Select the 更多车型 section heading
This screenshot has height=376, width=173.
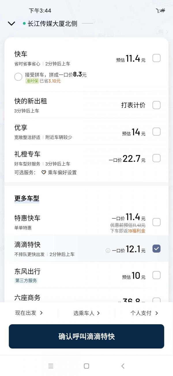tap(27, 198)
